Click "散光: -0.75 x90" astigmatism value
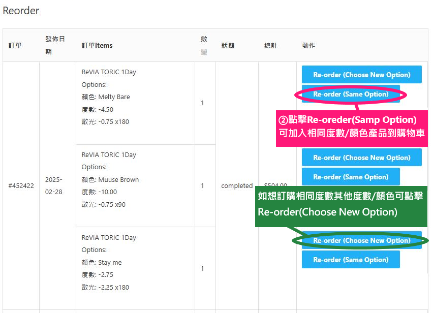Image resolution: width=433 pixels, height=313 pixels. tap(104, 205)
